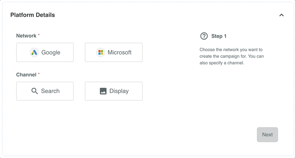Click the grey Next button
This screenshot has height=158, width=295.
(x=267, y=134)
